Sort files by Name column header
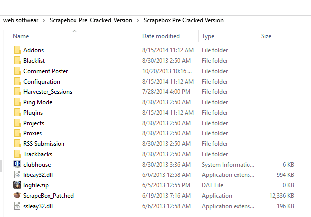311x217 pixels. 21,36
